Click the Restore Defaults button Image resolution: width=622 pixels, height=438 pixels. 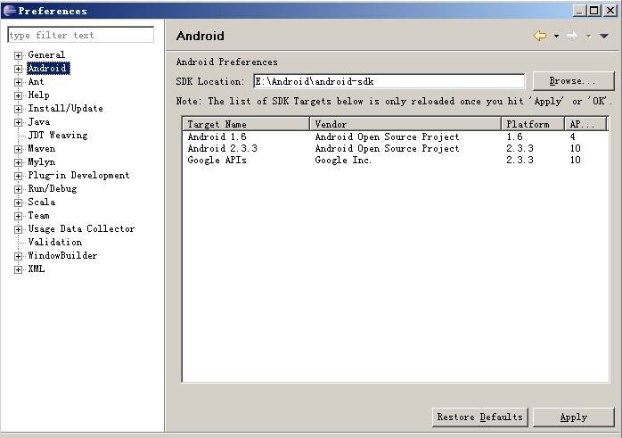coord(480,417)
